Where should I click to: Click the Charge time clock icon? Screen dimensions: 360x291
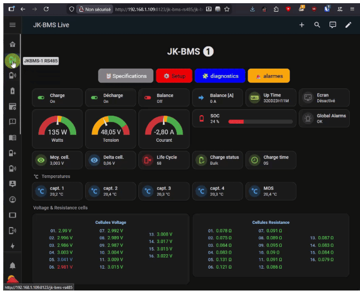(x=255, y=160)
